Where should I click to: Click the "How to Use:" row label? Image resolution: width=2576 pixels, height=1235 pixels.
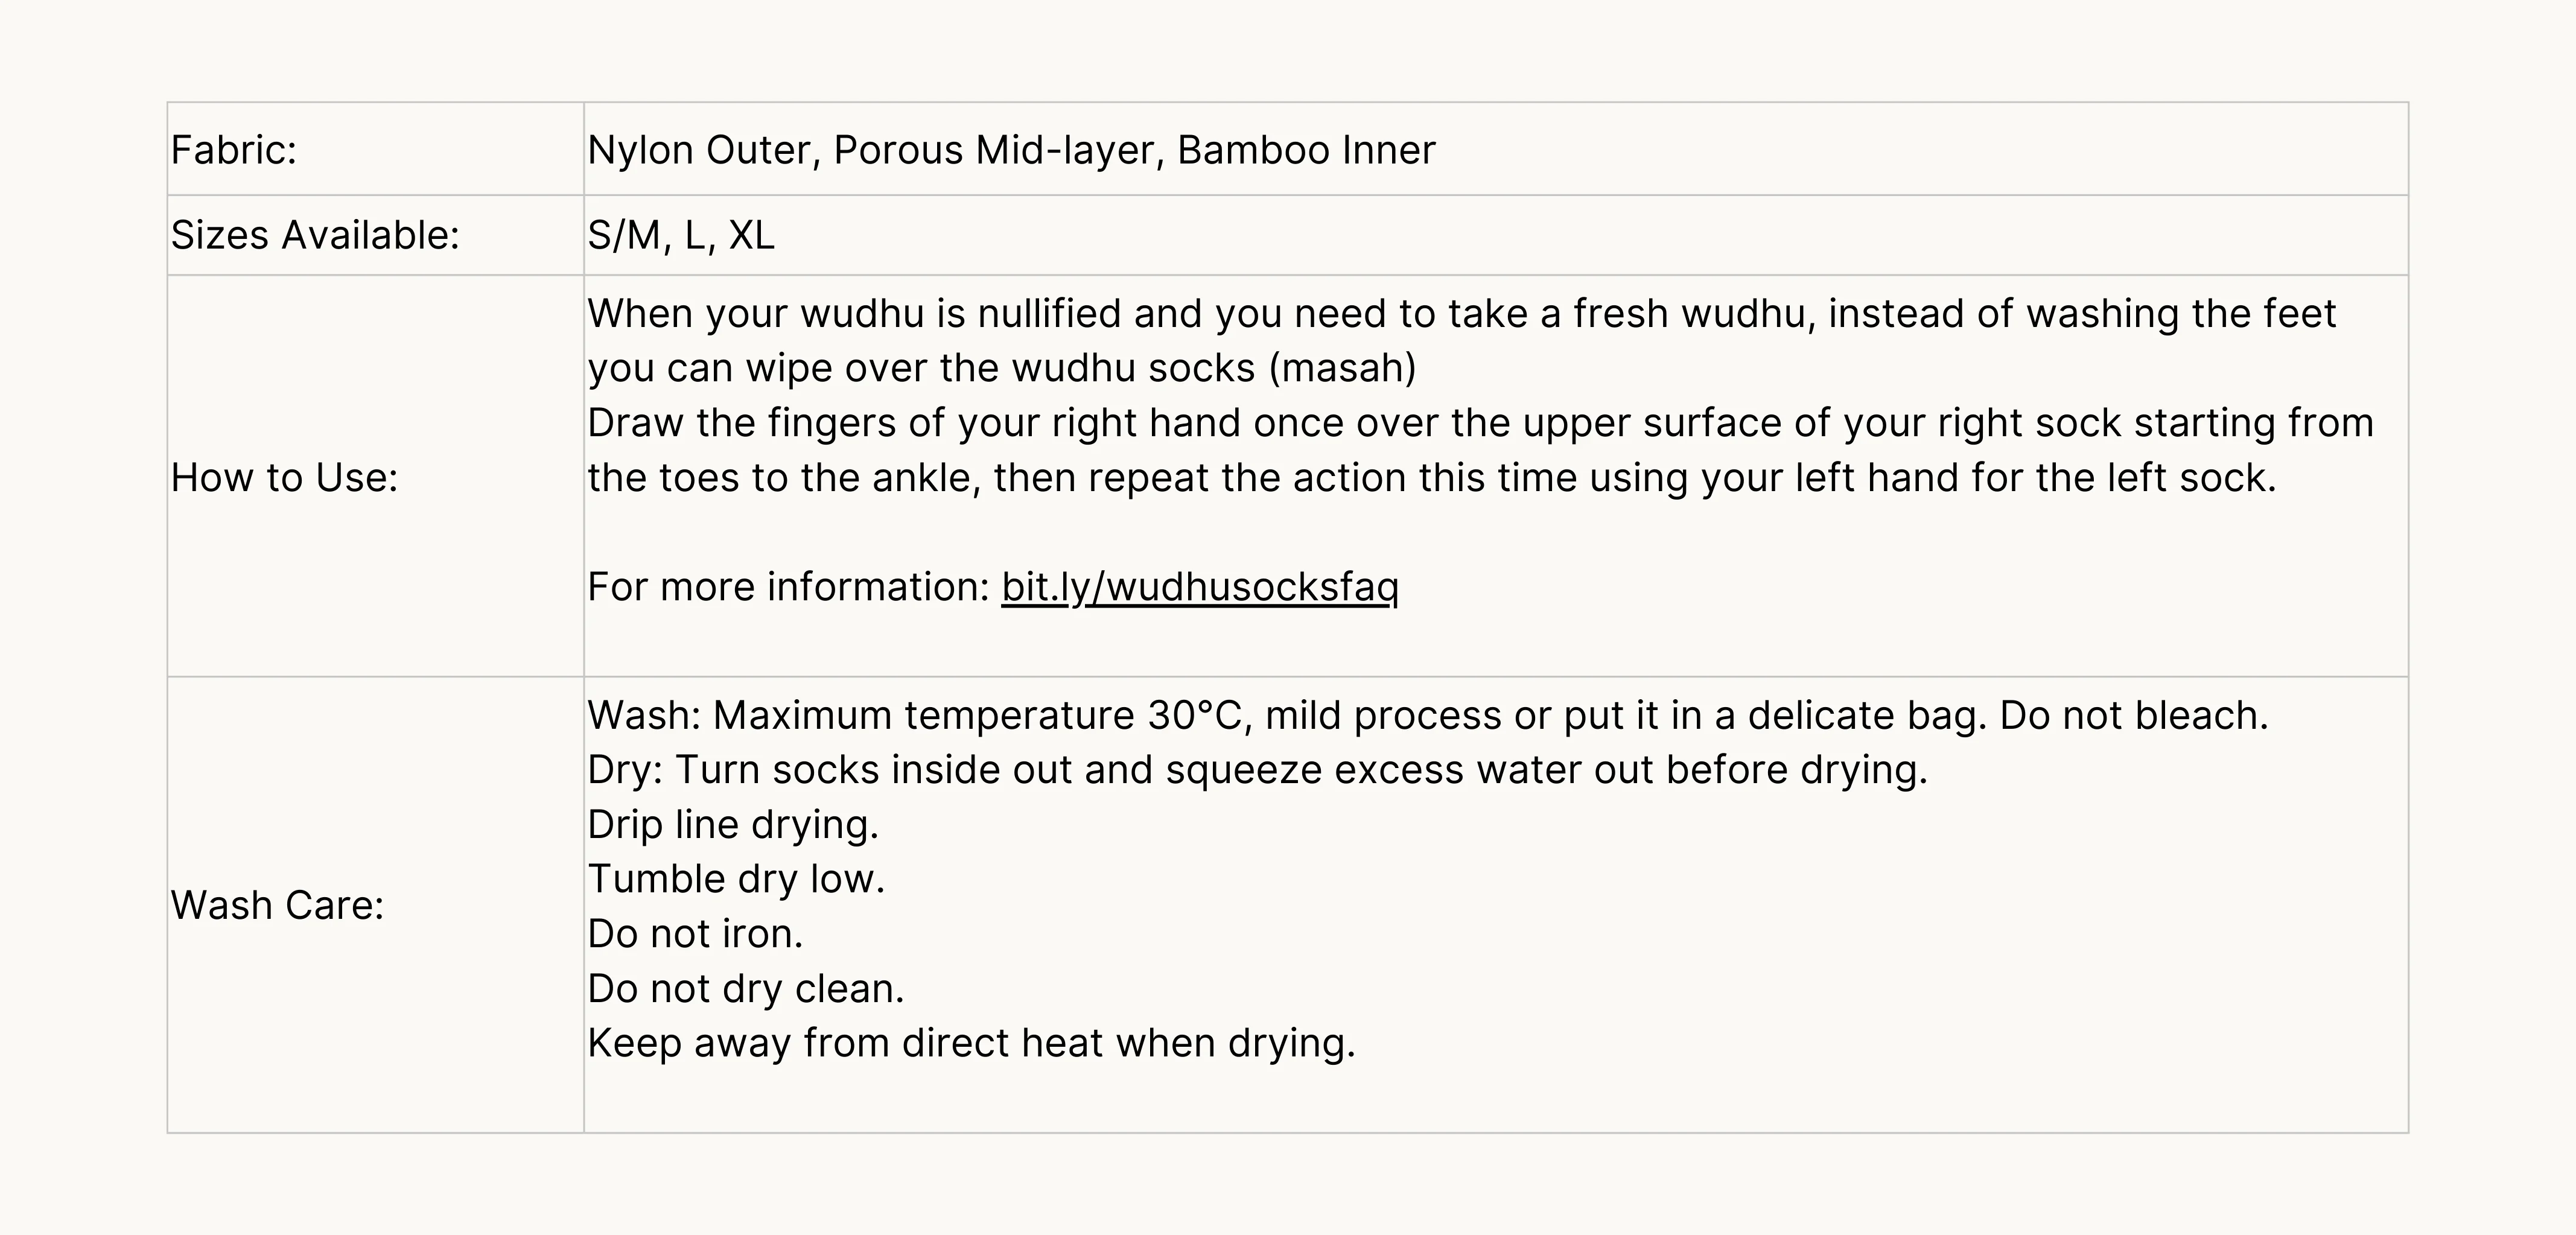click(284, 478)
